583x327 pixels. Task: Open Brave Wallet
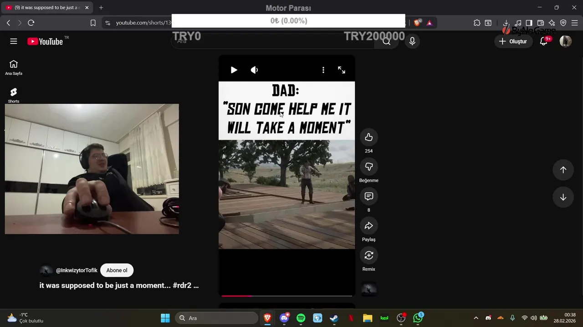click(541, 23)
